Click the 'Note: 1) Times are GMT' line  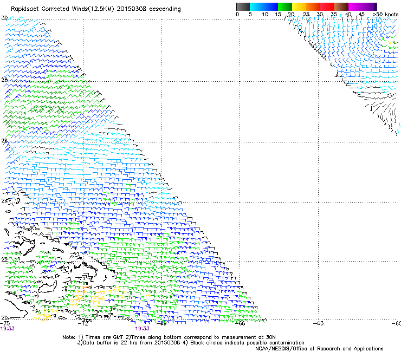[x=169, y=337]
